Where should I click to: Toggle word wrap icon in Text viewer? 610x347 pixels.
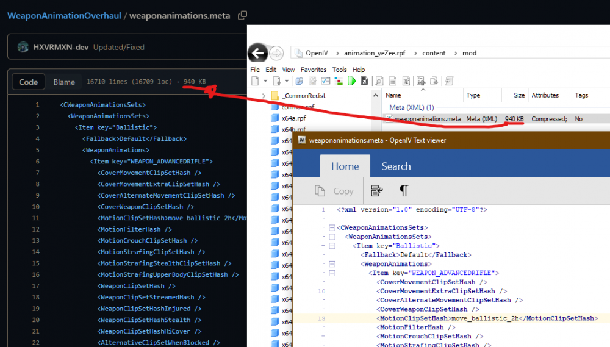point(377,191)
